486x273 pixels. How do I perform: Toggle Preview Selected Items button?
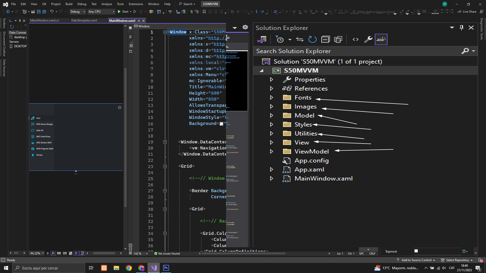click(381, 39)
